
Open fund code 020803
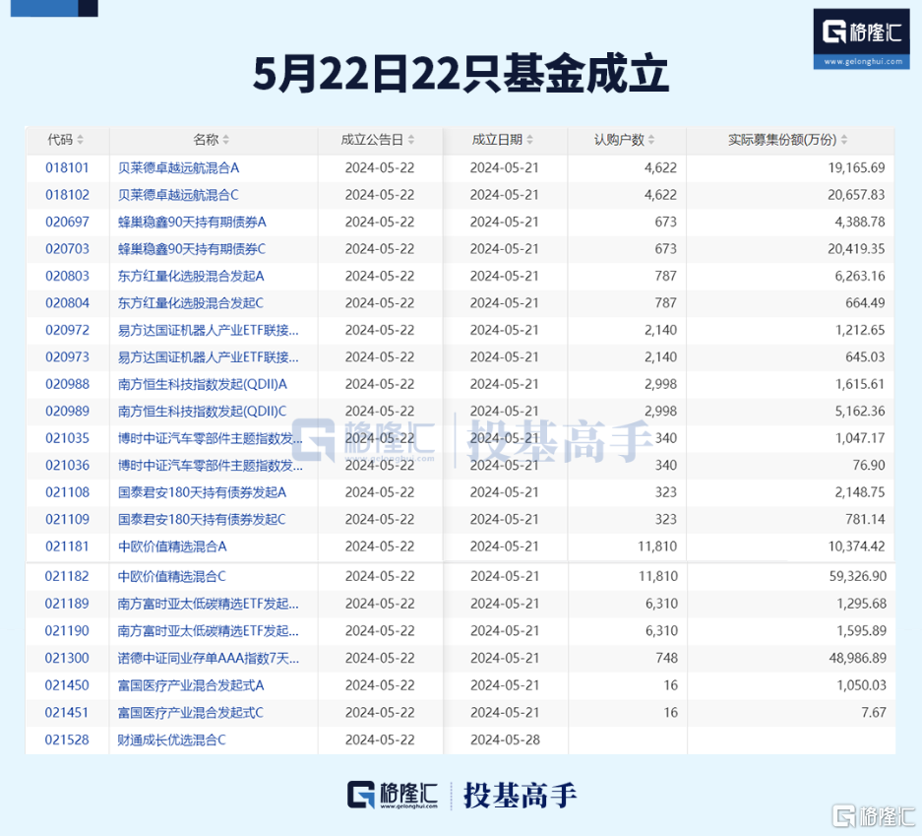pos(67,276)
